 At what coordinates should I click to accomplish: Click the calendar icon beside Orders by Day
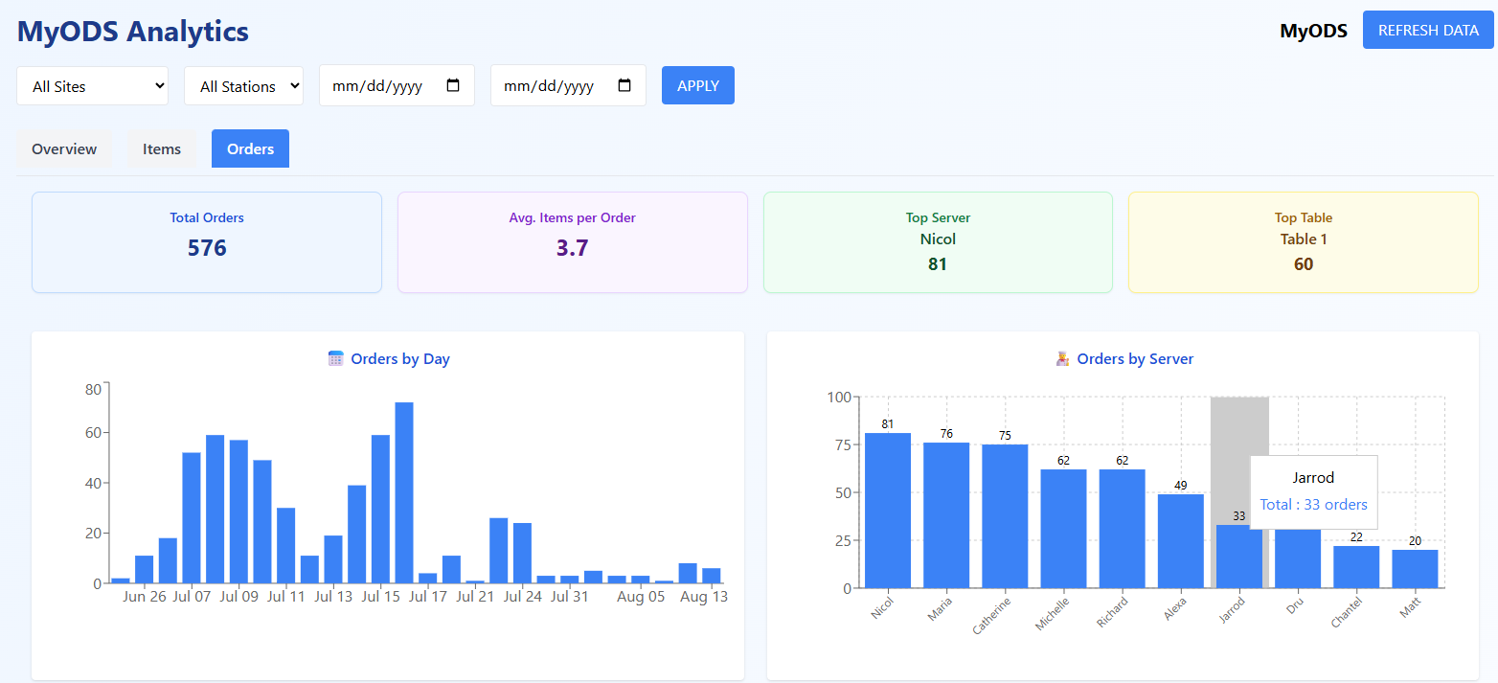[336, 357]
